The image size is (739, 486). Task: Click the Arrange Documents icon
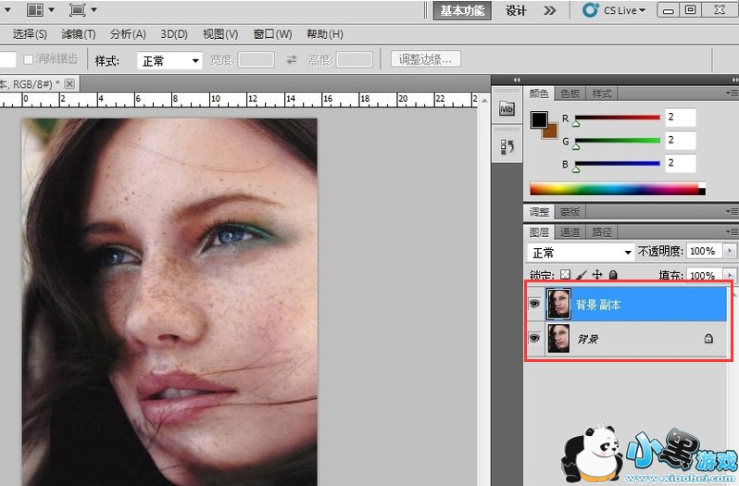click(39, 10)
